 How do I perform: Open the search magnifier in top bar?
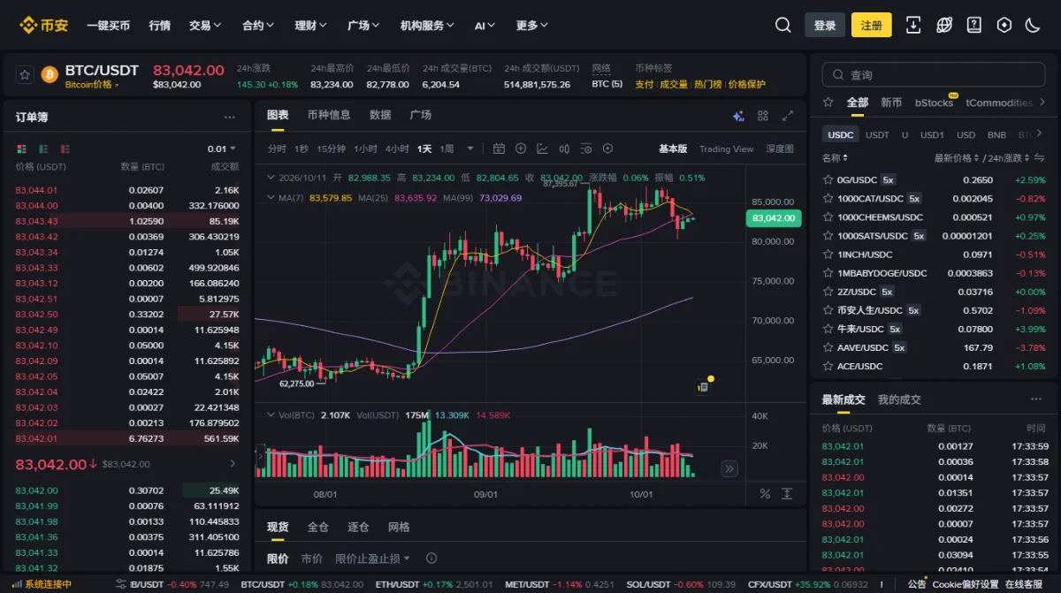[782, 26]
